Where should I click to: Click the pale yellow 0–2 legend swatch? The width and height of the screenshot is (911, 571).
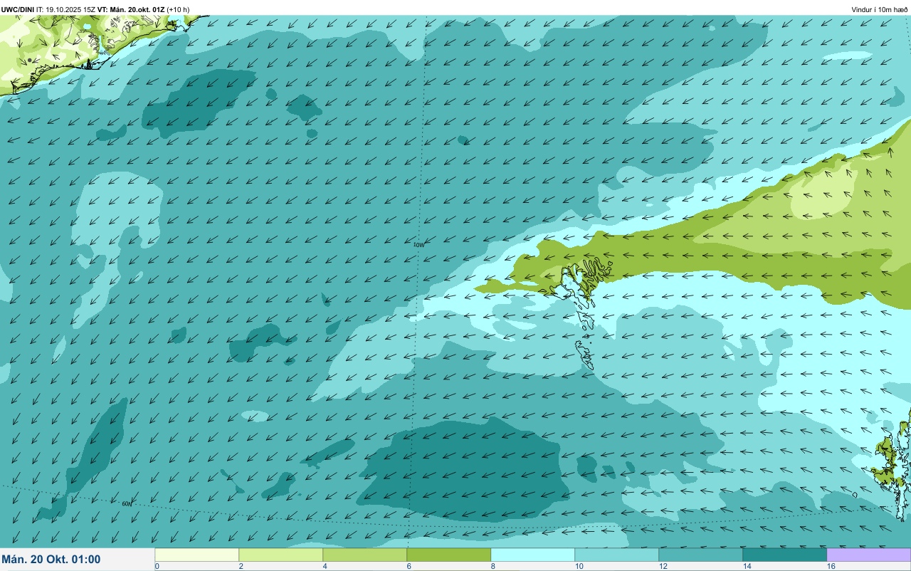(197, 555)
